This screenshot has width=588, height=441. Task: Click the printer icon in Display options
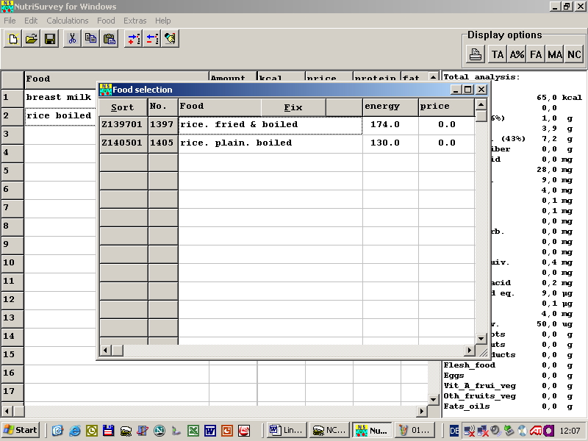click(x=476, y=54)
